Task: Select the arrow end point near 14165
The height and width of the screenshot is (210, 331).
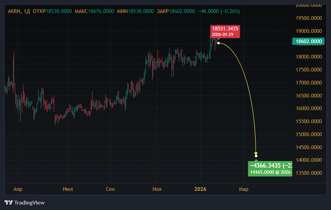Action: (x=256, y=156)
